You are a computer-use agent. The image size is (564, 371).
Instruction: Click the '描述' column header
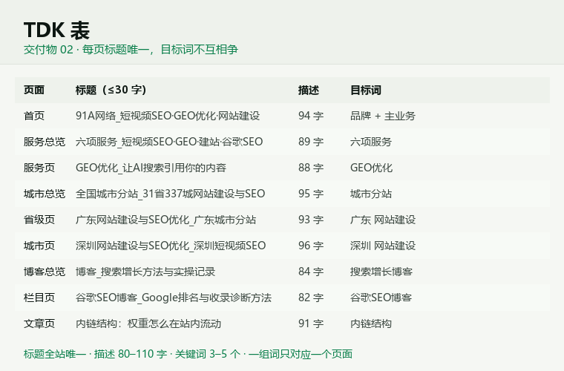[309, 90]
